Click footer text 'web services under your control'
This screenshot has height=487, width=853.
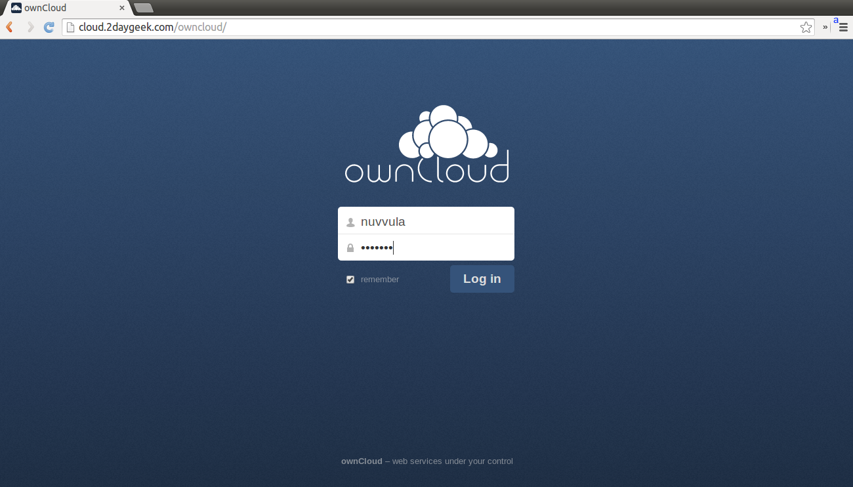coord(453,461)
